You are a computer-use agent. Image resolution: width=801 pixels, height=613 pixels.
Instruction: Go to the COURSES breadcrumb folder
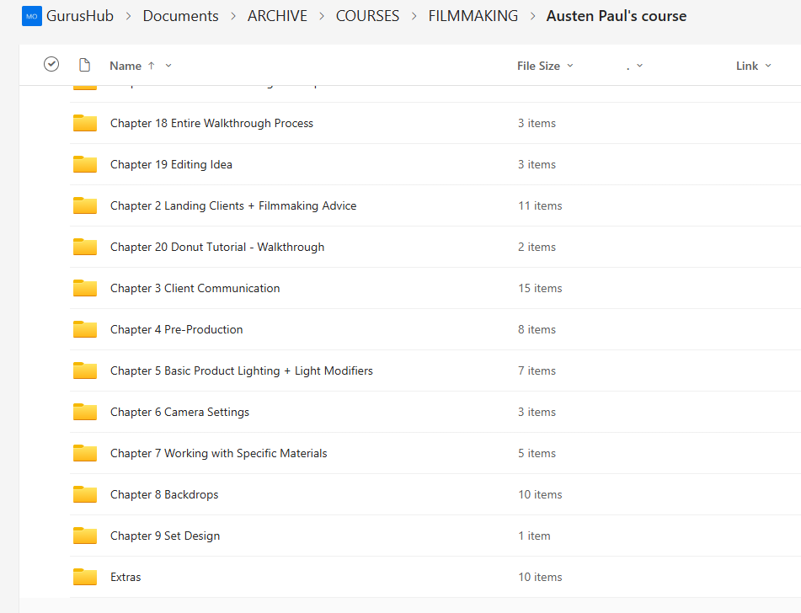coord(367,16)
